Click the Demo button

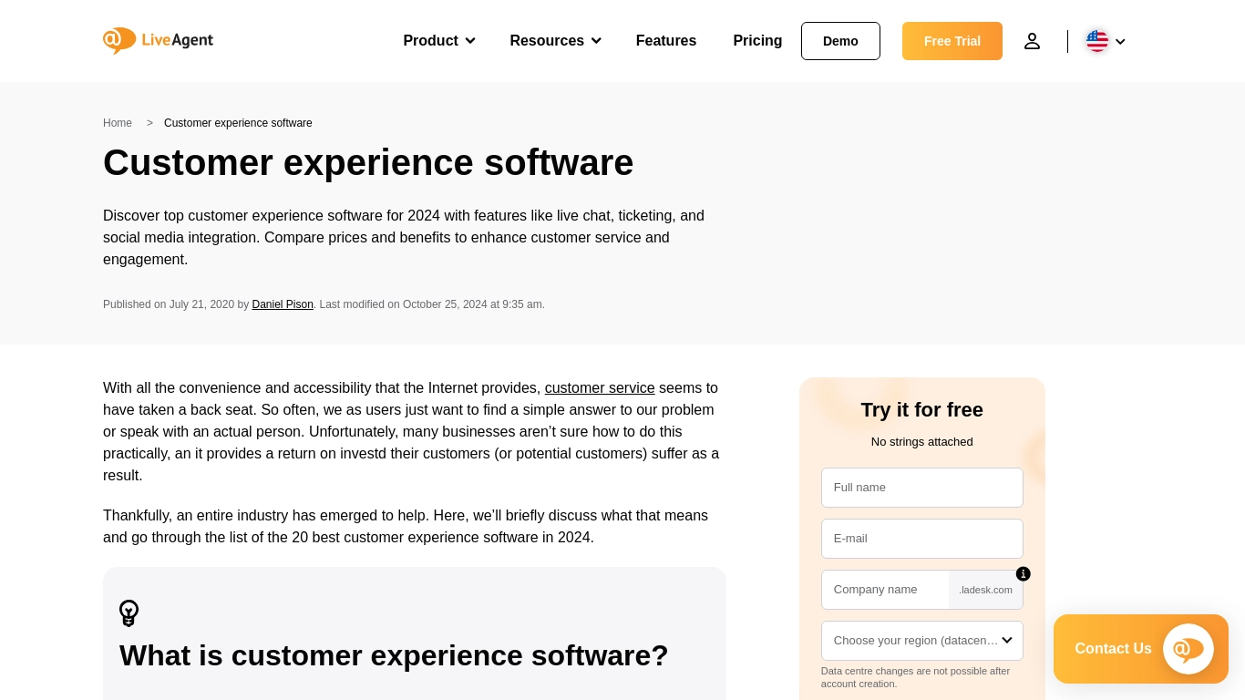[x=840, y=41]
